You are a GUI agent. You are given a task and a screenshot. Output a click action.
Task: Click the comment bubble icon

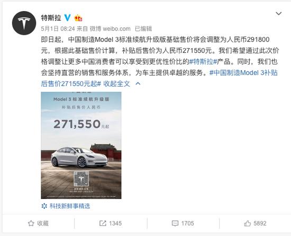tap(175, 223)
